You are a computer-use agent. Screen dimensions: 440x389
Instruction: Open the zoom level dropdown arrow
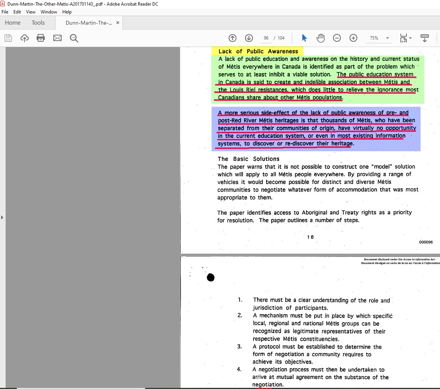coord(387,38)
